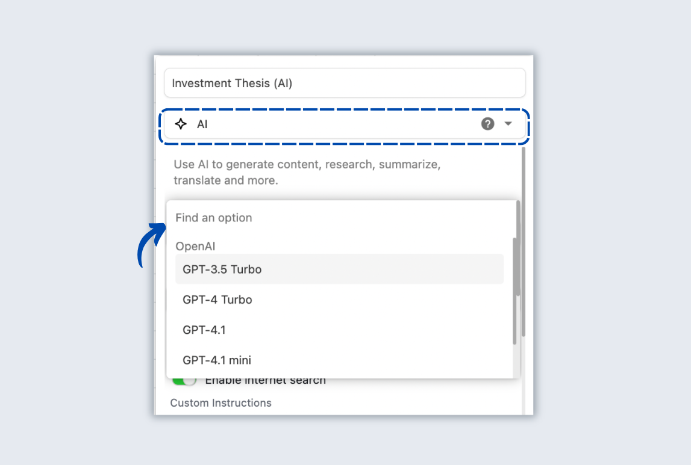Click track below model list scrollbar thumb
The height and width of the screenshot is (465, 691).
515,361
